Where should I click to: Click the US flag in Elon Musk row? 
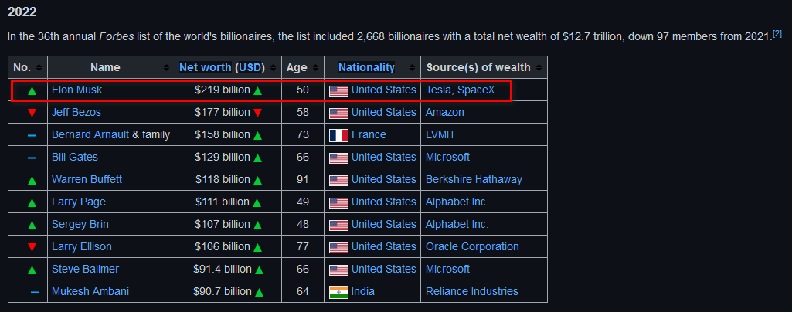click(338, 91)
